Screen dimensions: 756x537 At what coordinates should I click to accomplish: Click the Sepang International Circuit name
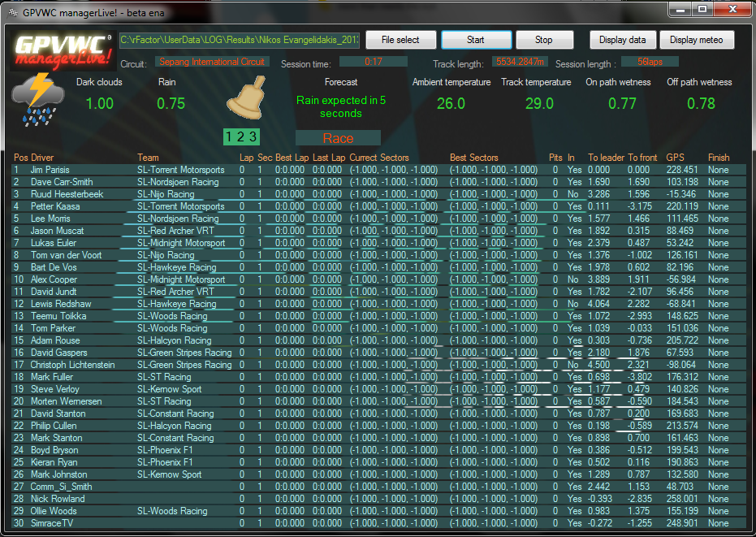(212, 62)
